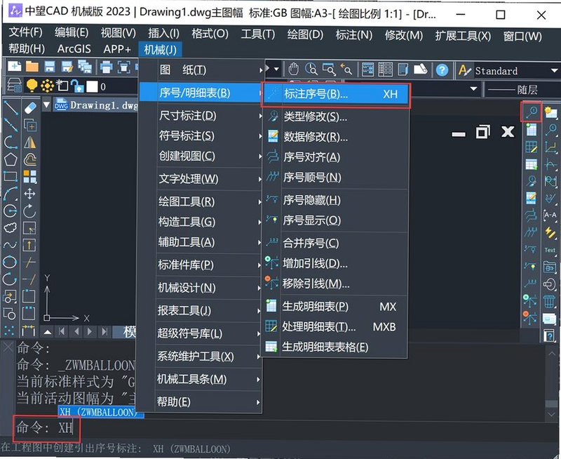Open the 文件(F) menu
The image size is (561, 459).
(x=25, y=32)
